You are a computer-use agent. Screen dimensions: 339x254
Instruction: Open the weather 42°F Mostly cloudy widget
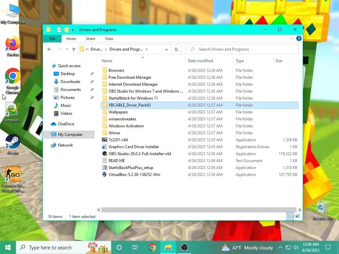(x=247, y=247)
